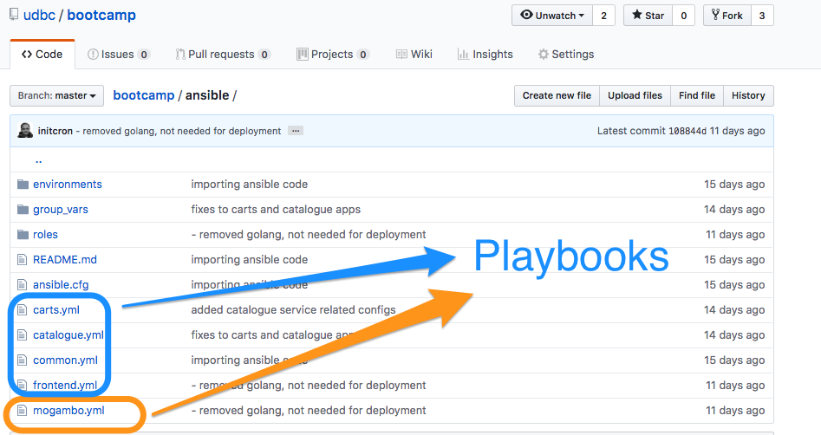Viewport: 821px width, 435px height.
Task: Click the roles folder icon
Action: [23, 235]
